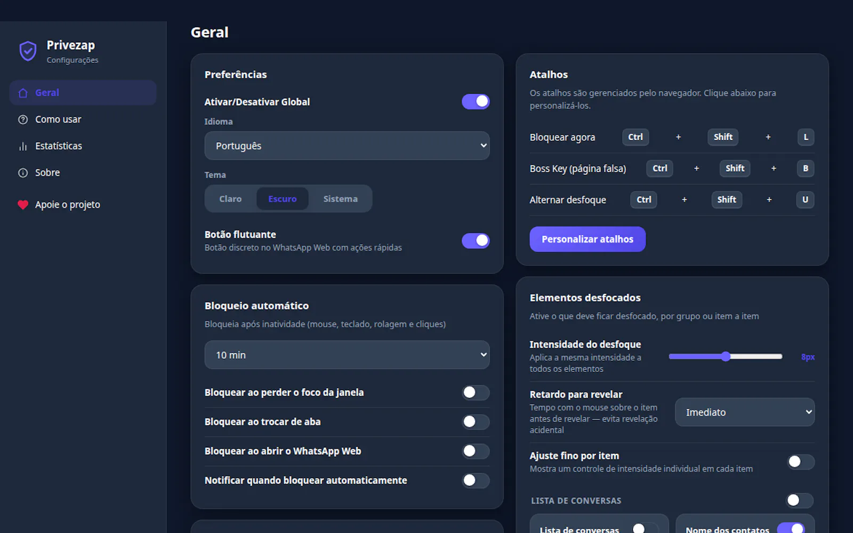
Task: Go to Como usar in sidebar
Action: pyautogui.click(x=83, y=119)
